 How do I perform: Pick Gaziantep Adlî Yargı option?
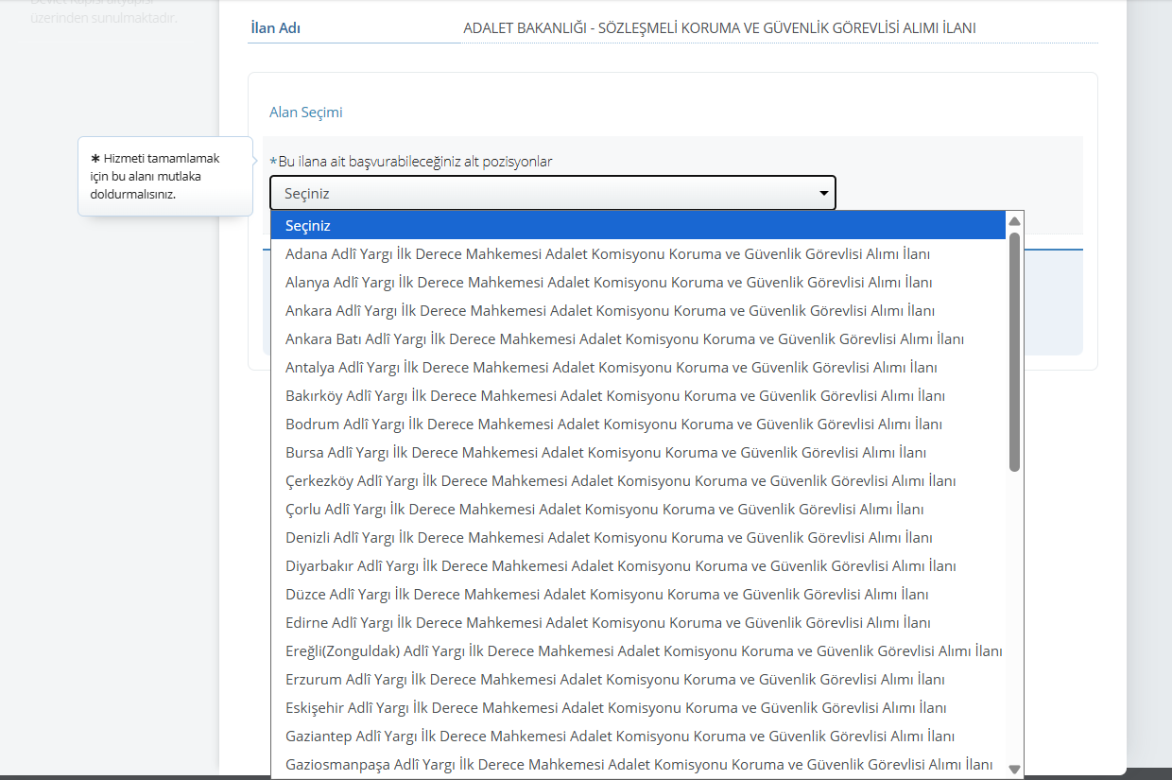click(x=638, y=737)
